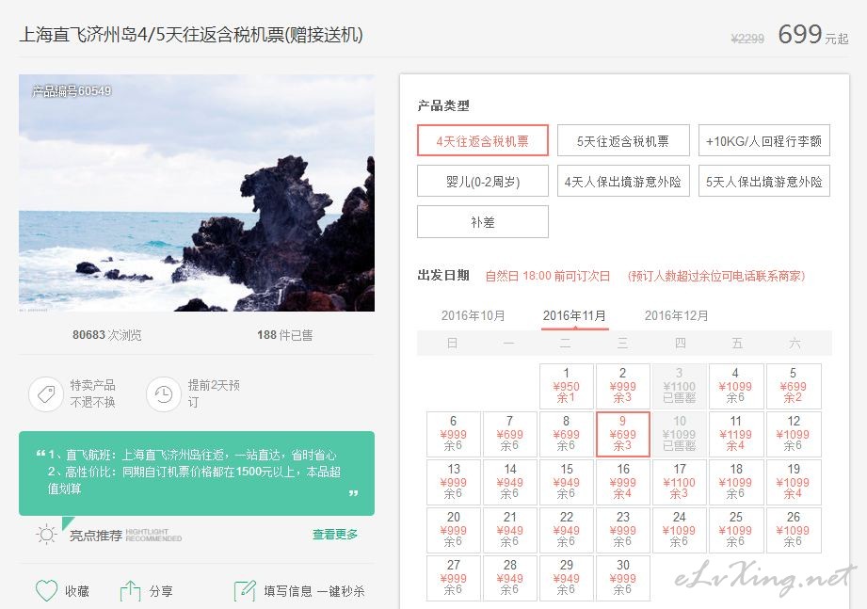Click the Jeju coast product photo
This screenshot has height=609, width=867.
tap(197, 193)
